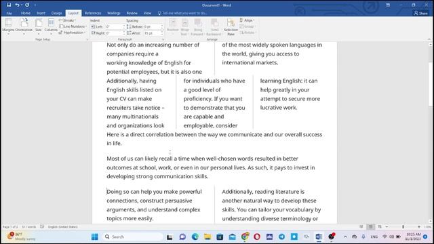
Task: Click the Repeat/Redo icon
Action: point(27,5)
